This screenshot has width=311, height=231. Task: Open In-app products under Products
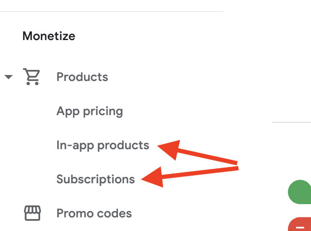click(103, 145)
